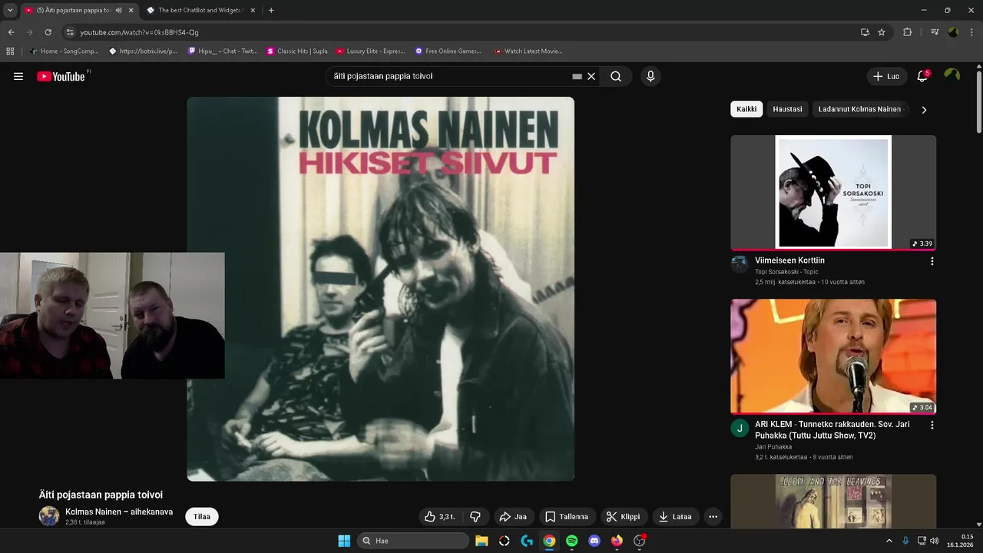Select the Kaikki filter chip

tap(746, 109)
